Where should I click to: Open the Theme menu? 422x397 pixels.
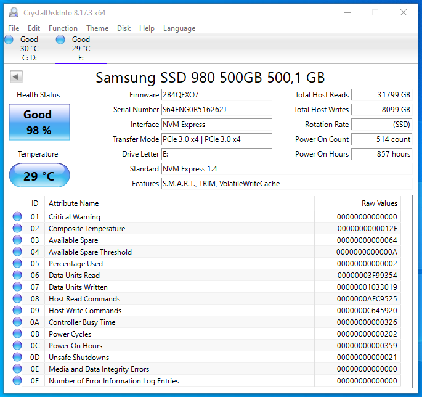pyautogui.click(x=97, y=28)
